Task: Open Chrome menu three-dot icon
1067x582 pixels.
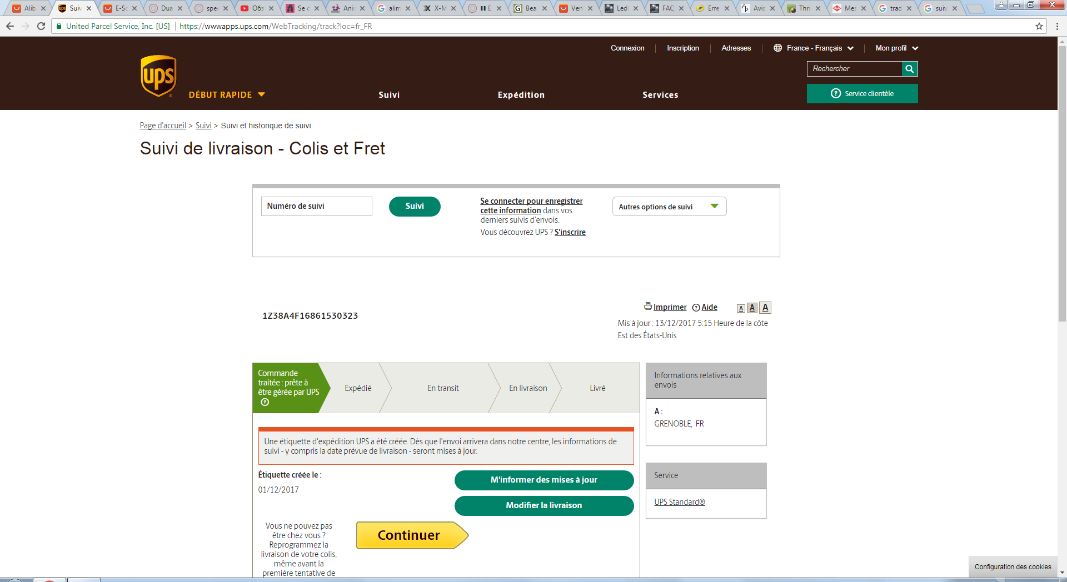Action: tap(1057, 26)
